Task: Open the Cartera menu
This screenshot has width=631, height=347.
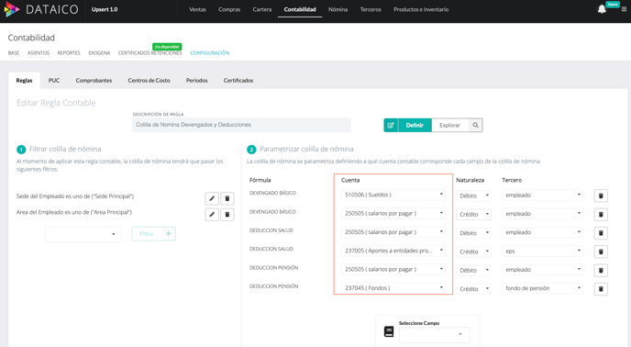Action: coord(262,9)
